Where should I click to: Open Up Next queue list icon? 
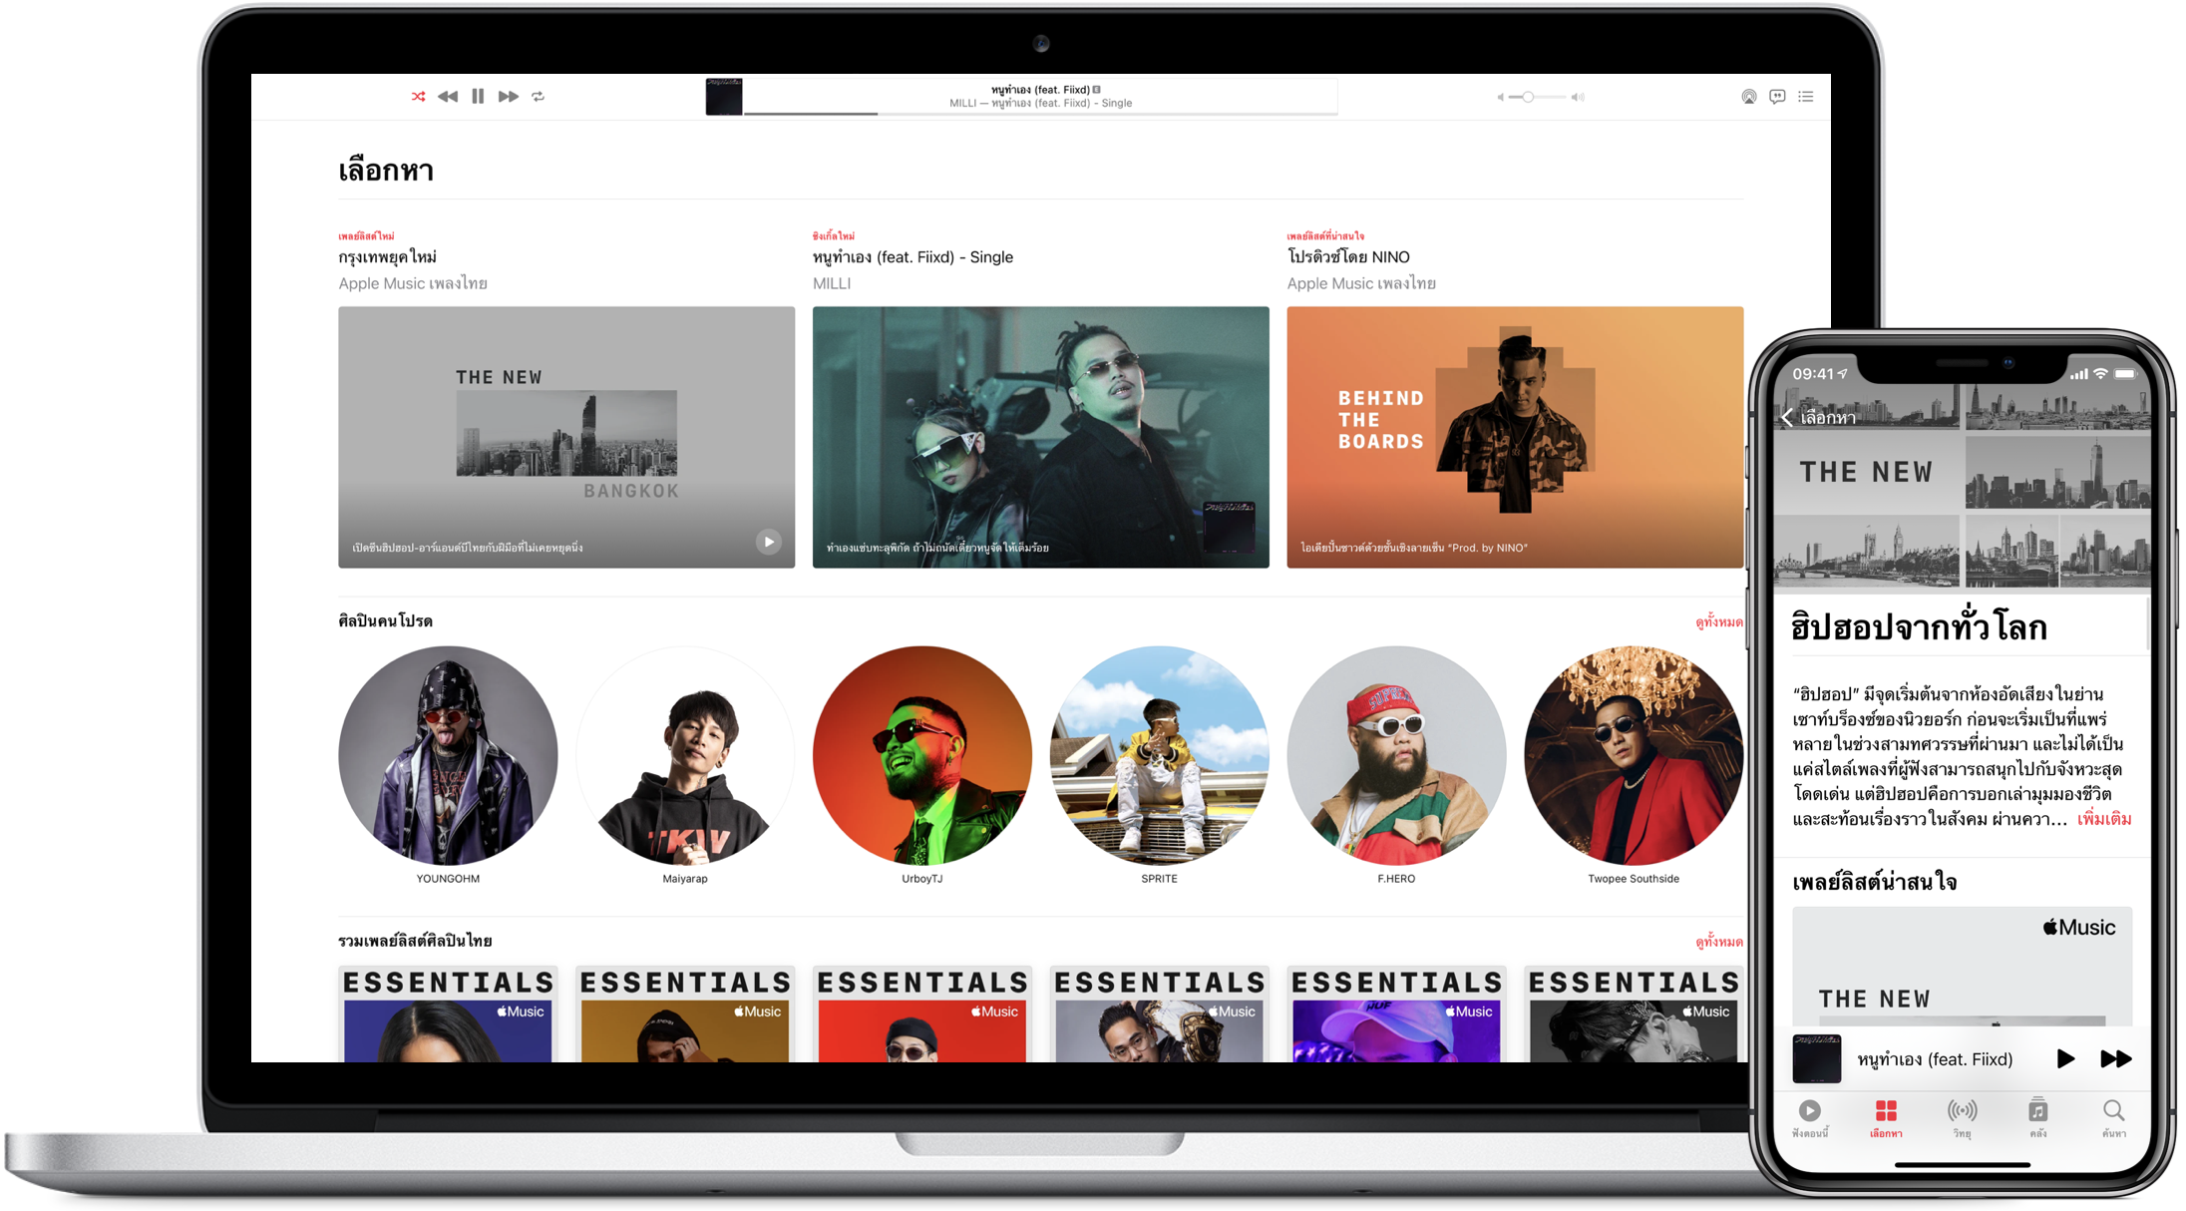click(1806, 97)
